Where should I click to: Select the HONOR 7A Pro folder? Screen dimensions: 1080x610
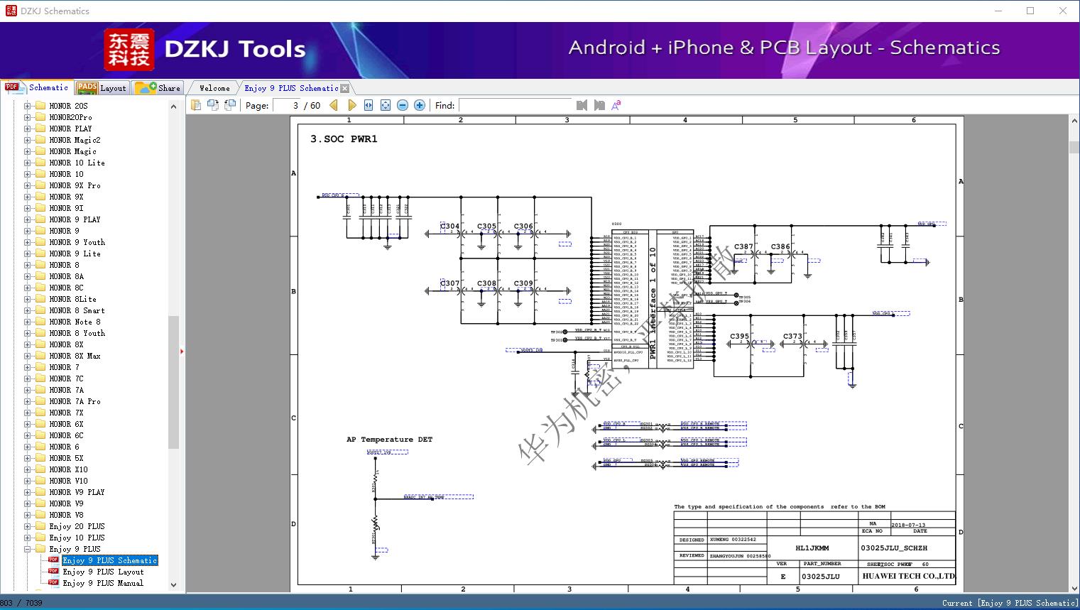tap(75, 401)
